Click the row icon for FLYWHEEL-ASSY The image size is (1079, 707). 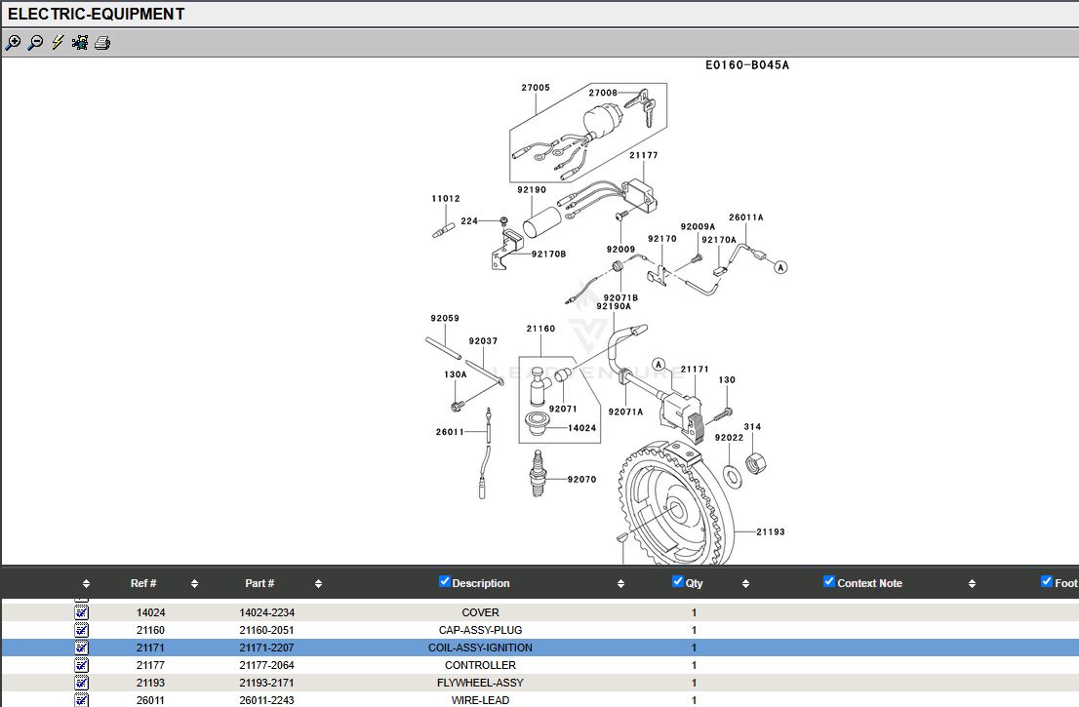click(82, 683)
